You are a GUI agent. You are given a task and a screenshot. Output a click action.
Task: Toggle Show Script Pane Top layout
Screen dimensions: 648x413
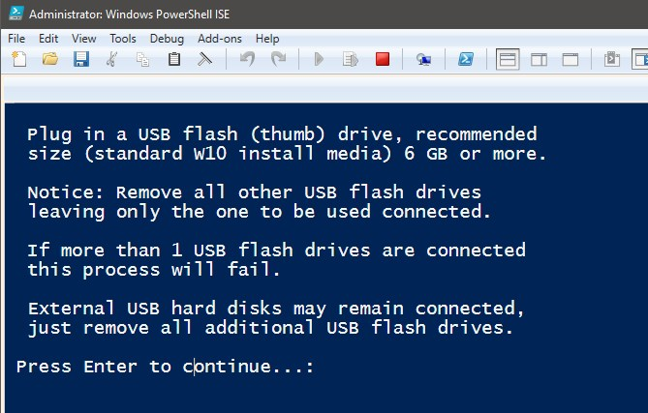point(508,59)
